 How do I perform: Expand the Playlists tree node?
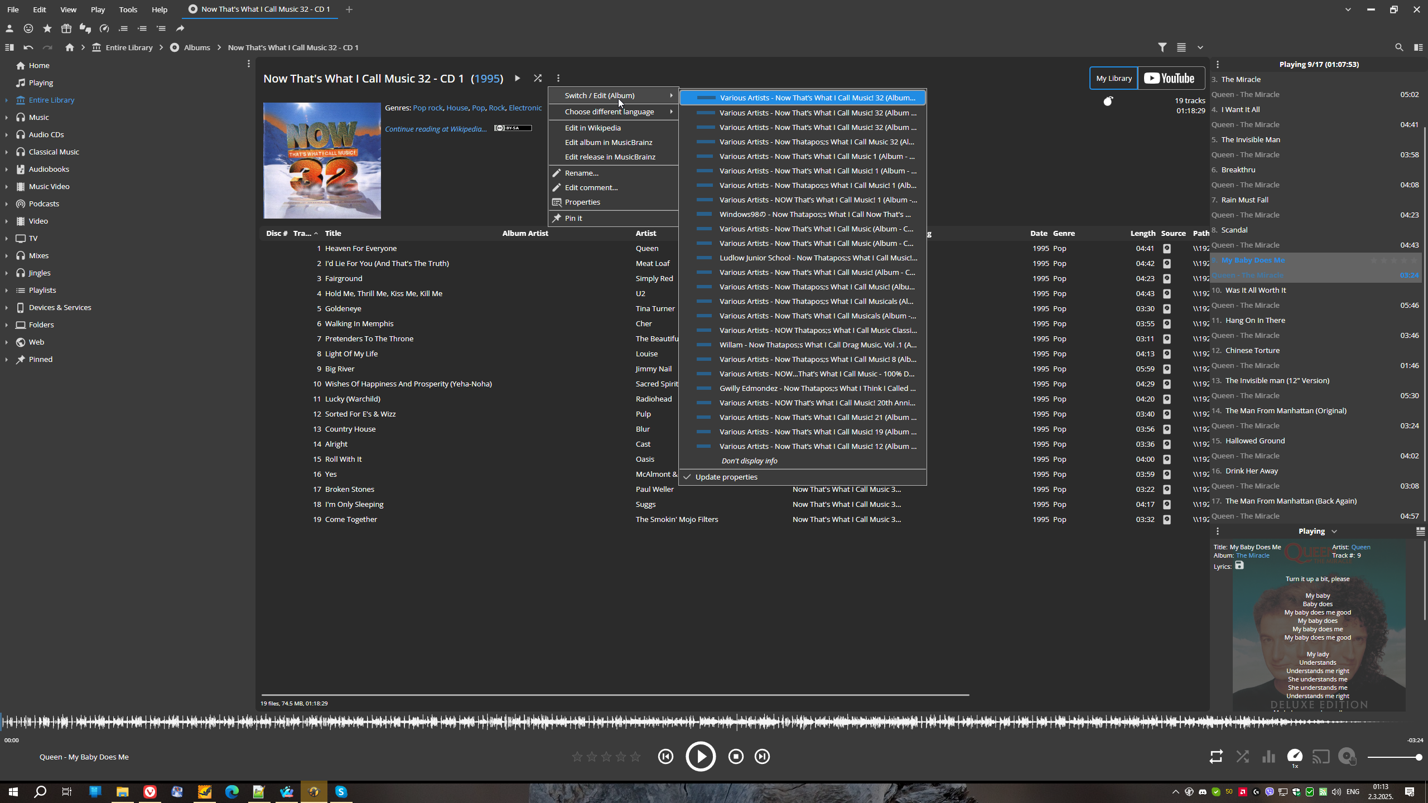7,290
